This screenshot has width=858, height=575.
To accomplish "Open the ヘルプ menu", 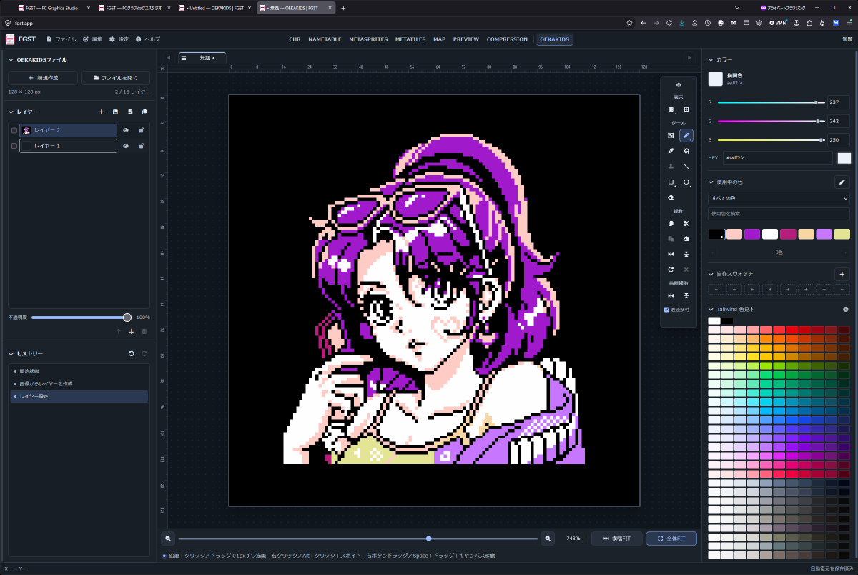I will coord(148,39).
